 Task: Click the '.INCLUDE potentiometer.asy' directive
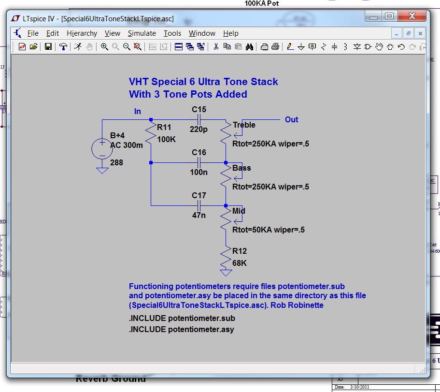(182, 329)
